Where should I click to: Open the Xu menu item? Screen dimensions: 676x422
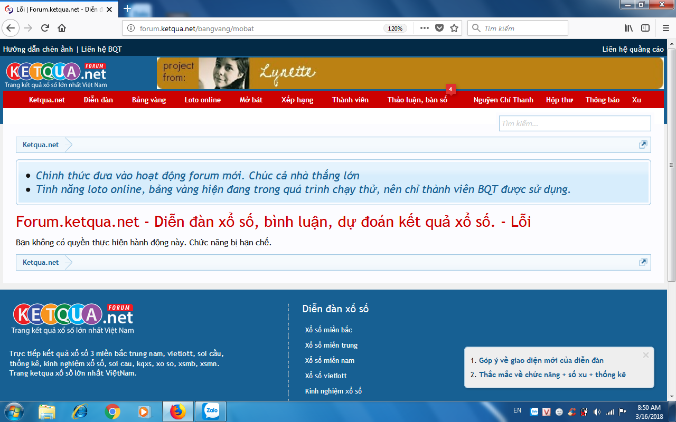[636, 100]
